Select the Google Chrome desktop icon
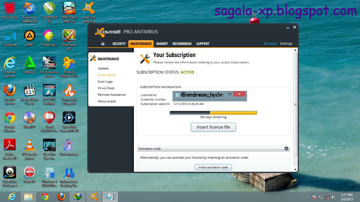 tap(10, 122)
